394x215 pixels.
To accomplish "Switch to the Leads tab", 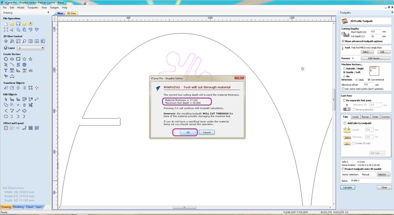I will coord(355,117).
